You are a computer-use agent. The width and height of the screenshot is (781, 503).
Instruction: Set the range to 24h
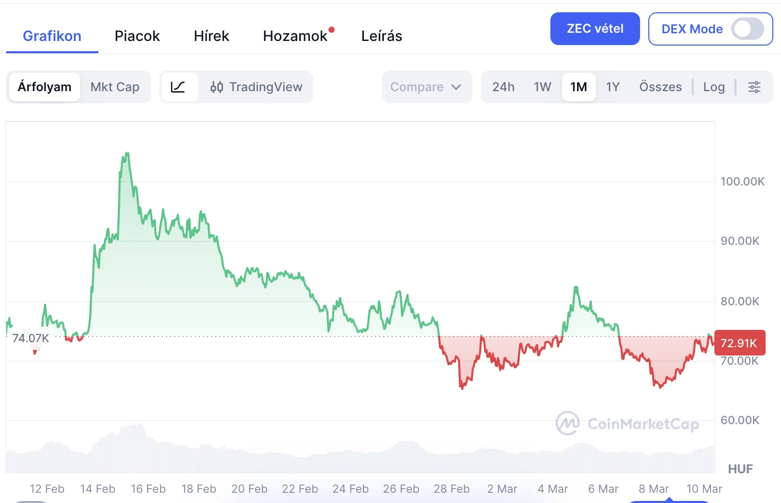tap(503, 87)
